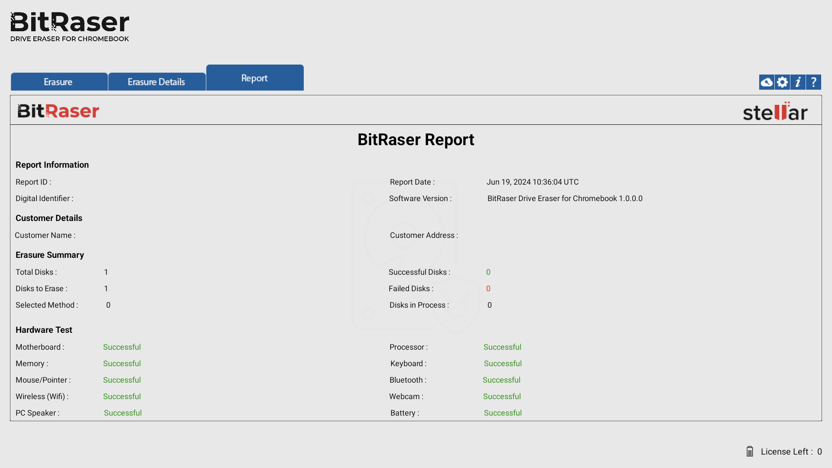Click the green Successful Disks value 0
832x468 pixels.
tap(488, 272)
